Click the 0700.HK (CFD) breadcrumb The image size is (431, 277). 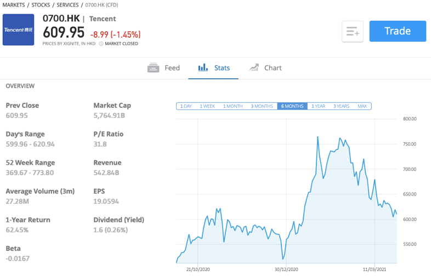(101, 5)
